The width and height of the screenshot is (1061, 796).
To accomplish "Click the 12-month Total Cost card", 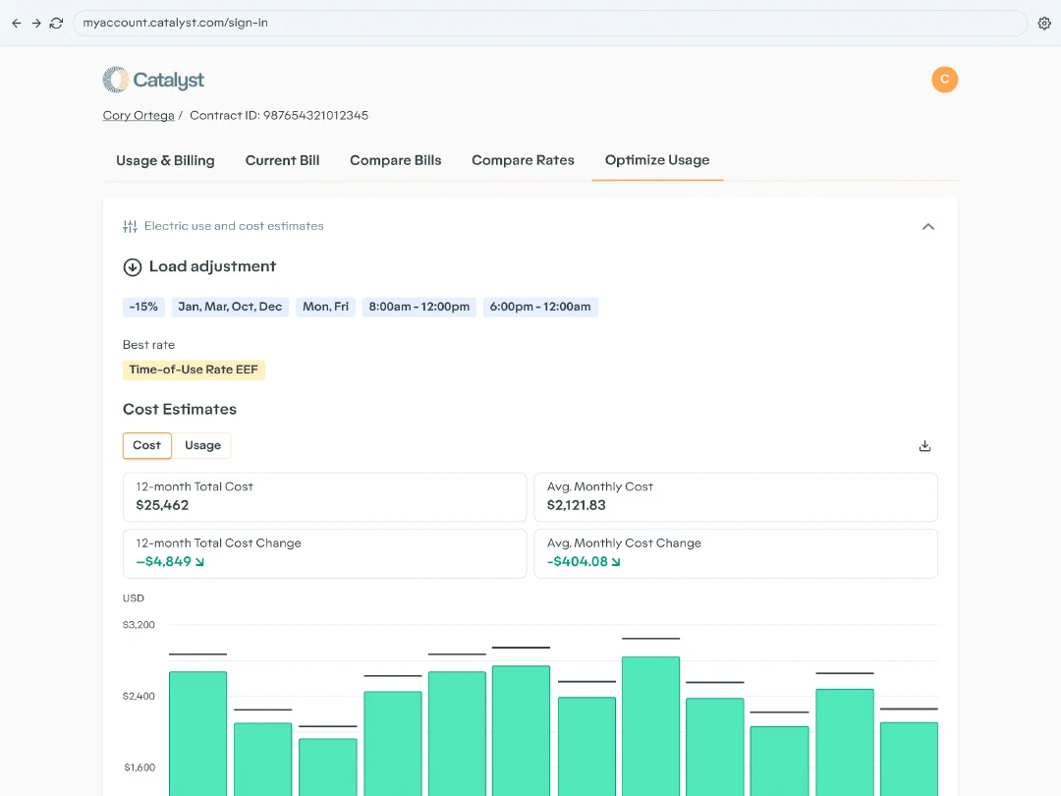I will coord(325,497).
